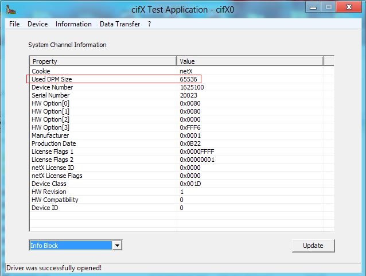Open the Data Transfer menu
The width and height of the screenshot is (366, 276).
119,24
